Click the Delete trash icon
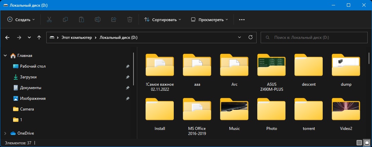 130,20
